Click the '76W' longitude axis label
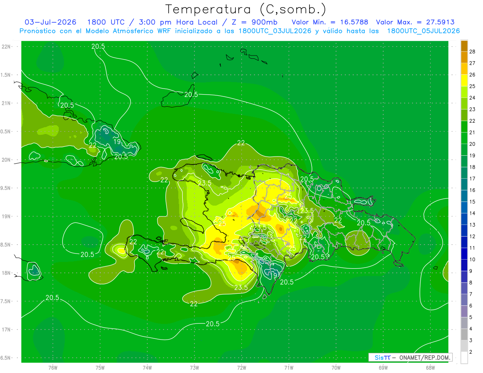 click(x=53, y=368)
